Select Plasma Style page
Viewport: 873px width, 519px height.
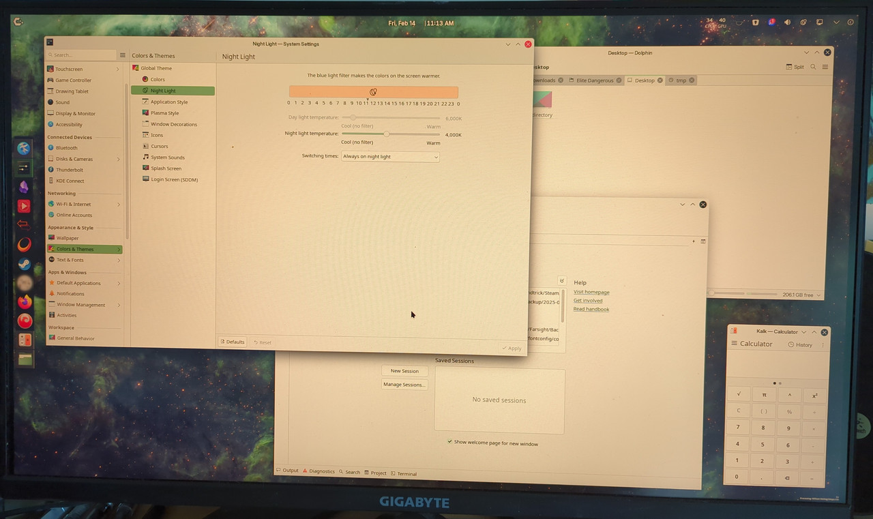point(173,113)
